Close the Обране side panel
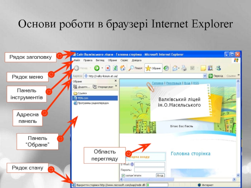The width and height of the screenshot is (251, 188). tap(115, 81)
